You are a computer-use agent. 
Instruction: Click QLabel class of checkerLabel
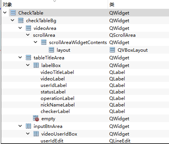pos(117,111)
